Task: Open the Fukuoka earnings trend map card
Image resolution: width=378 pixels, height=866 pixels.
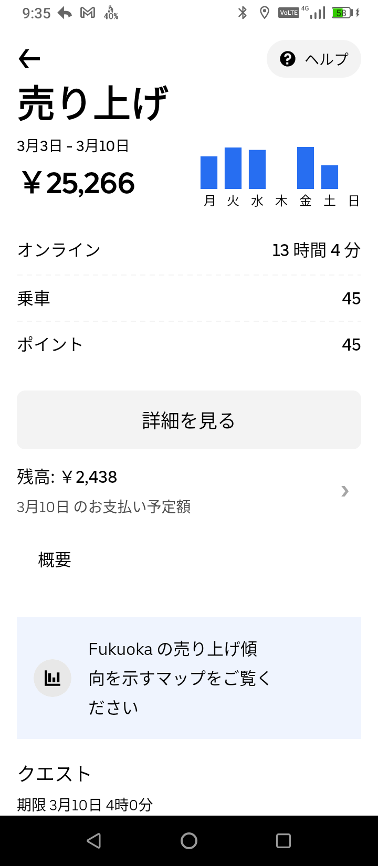Action: coord(189,678)
